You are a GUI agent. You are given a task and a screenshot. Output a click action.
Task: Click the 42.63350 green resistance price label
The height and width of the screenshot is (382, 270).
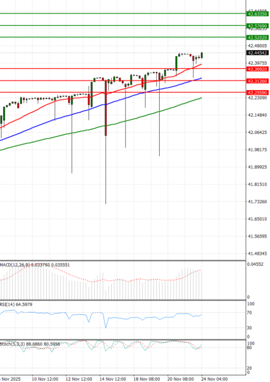(257, 14)
